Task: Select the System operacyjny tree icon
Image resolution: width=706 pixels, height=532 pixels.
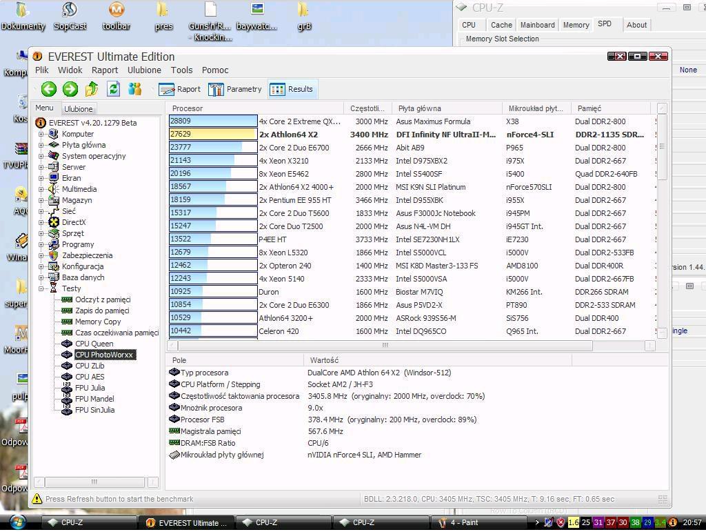Action: click(54, 156)
